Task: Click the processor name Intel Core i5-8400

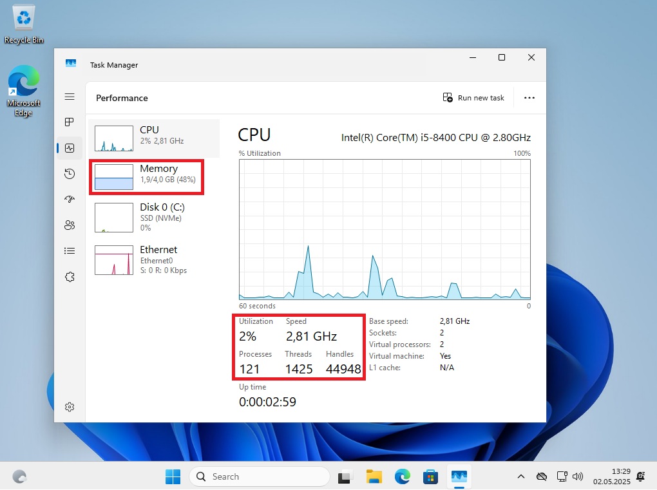Action: point(436,138)
